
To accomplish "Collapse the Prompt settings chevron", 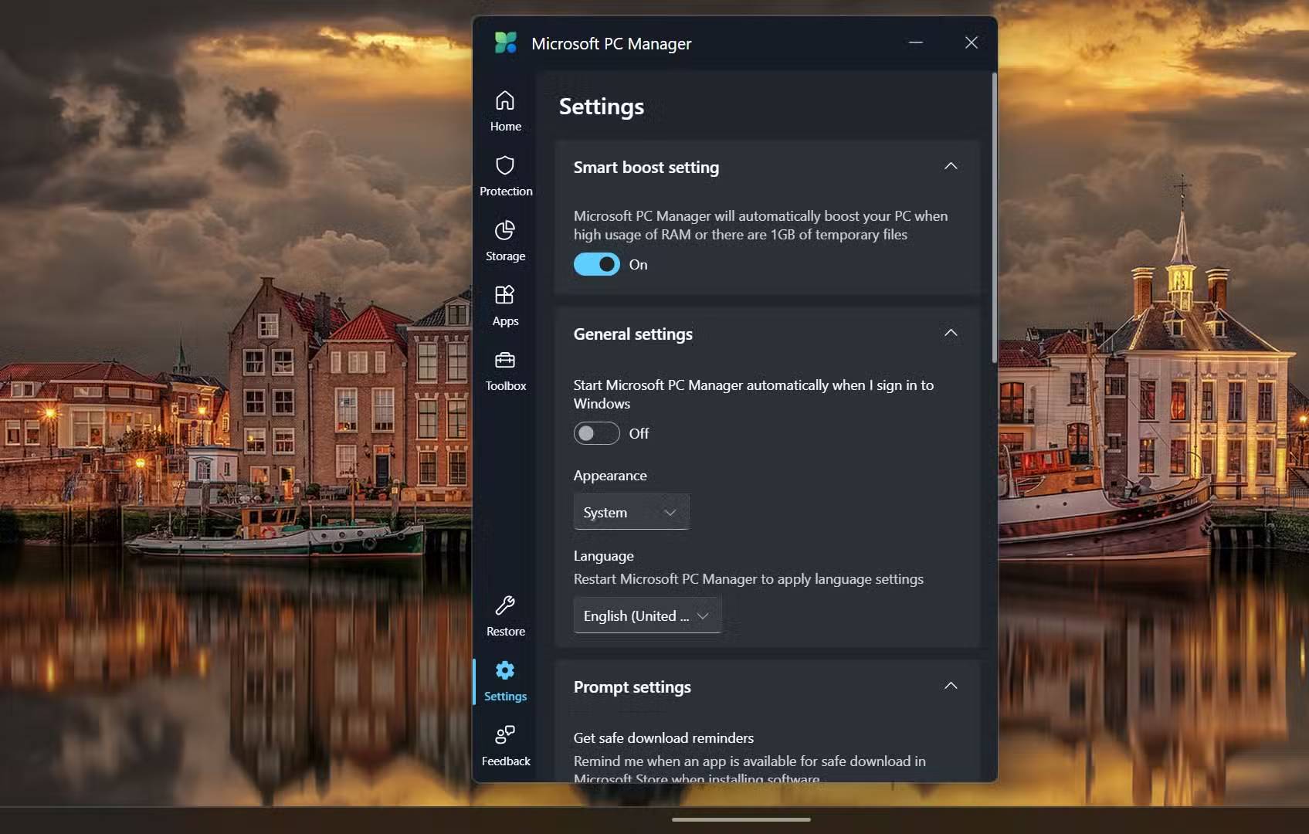I will (x=951, y=687).
